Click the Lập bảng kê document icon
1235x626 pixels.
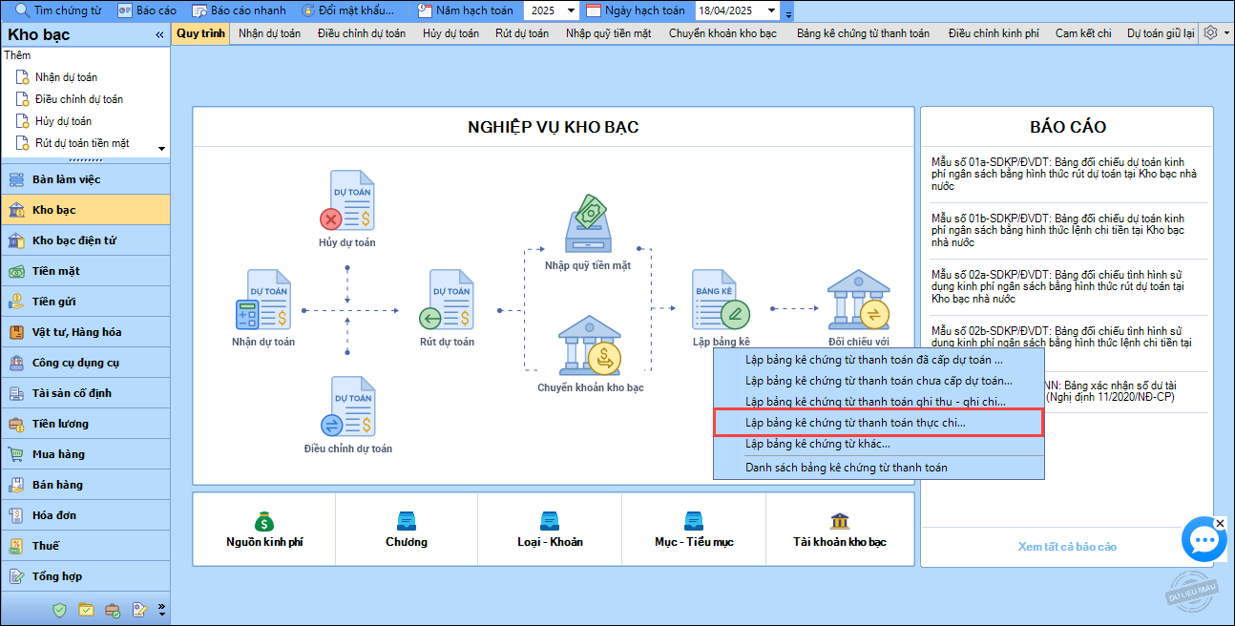[x=722, y=300]
